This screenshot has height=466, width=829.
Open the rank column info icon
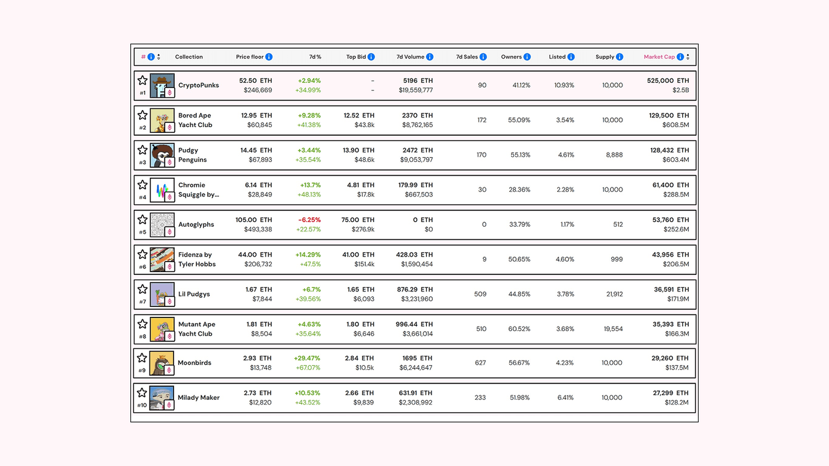pyautogui.click(x=151, y=57)
